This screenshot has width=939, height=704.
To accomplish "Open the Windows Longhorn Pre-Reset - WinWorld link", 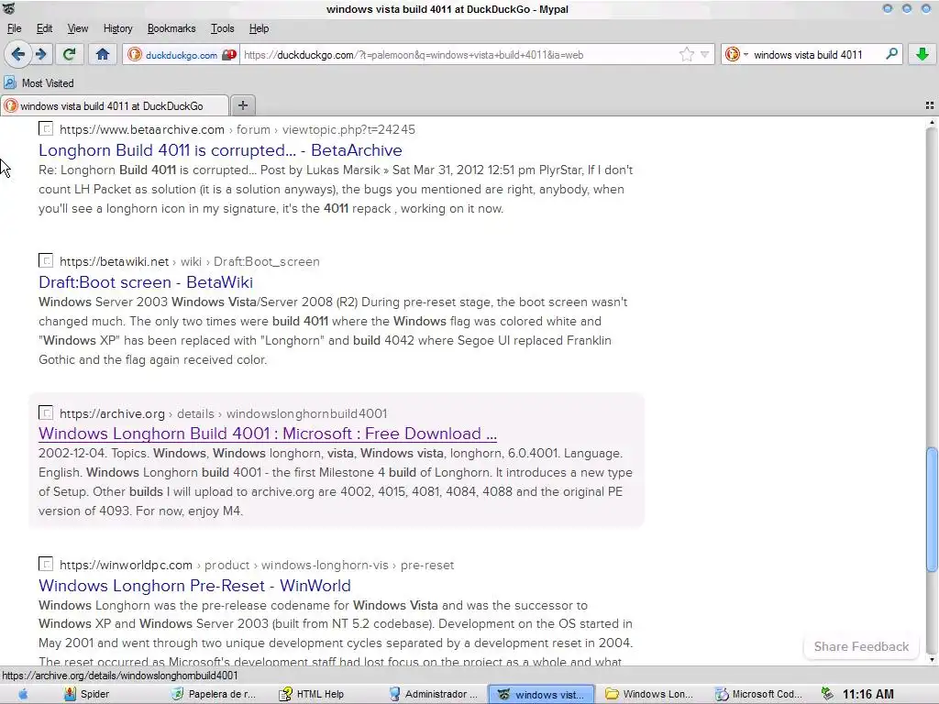I will coord(194,586).
